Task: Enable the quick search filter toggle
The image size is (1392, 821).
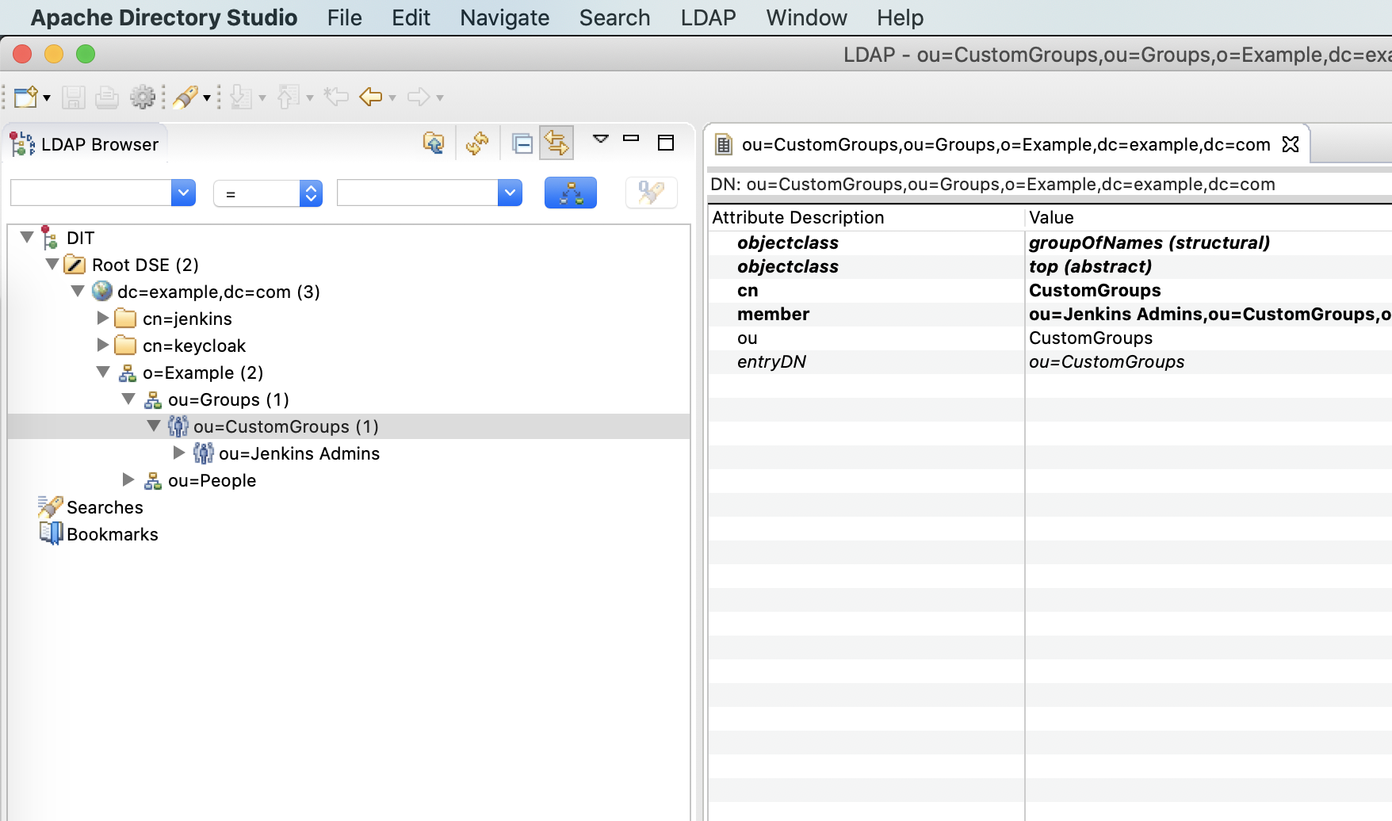Action: click(x=651, y=192)
